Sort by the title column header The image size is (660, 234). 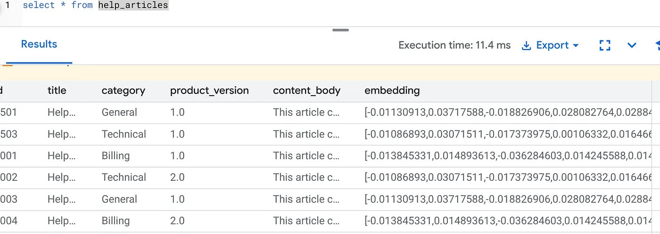tap(57, 90)
